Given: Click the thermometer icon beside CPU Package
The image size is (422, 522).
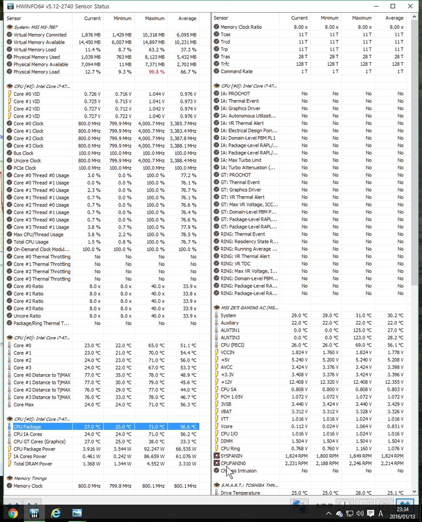Looking at the screenshot, I should coord(10,427).
